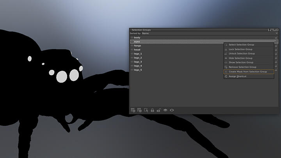This screenshot has width=281, height=158.
Task: Click the select group cursor icon
Action: (x=146, y=110)
